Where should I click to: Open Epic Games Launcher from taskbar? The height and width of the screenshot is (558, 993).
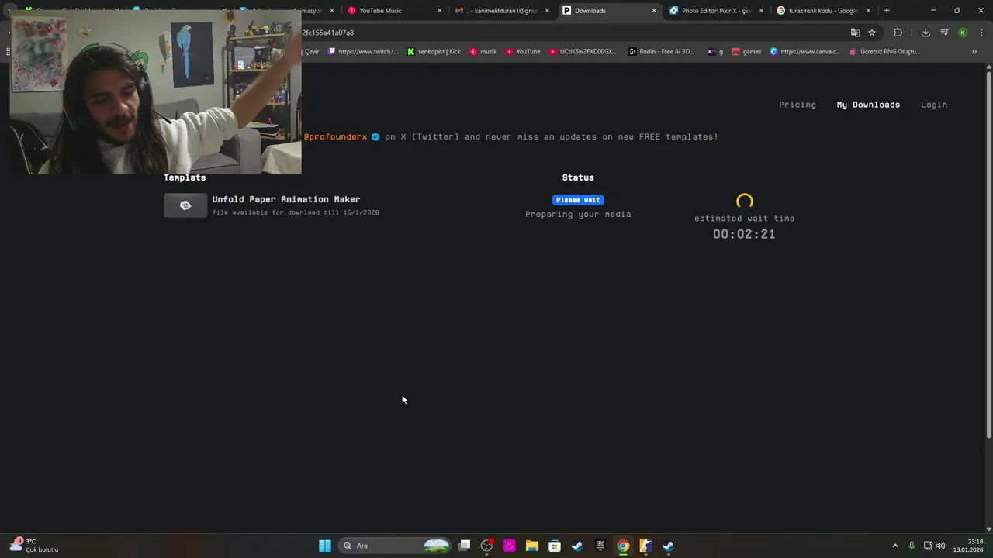(x=600, y=546)
